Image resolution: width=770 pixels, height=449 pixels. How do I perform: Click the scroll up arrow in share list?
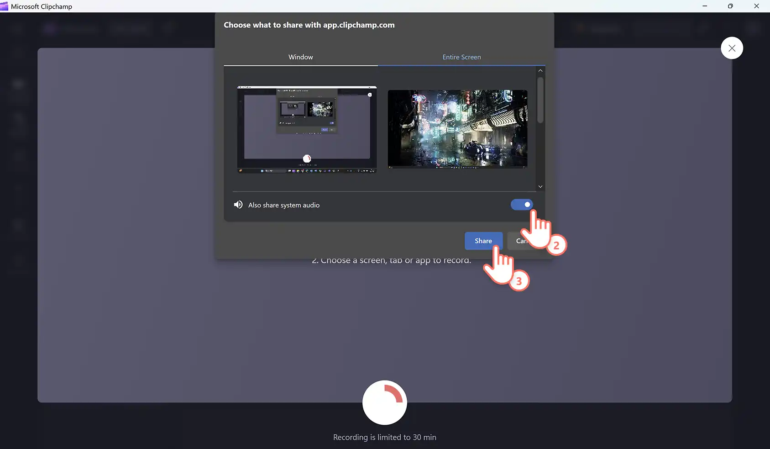tap(540, 71)
